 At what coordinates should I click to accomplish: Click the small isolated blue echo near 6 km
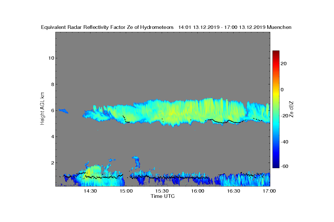63,111
